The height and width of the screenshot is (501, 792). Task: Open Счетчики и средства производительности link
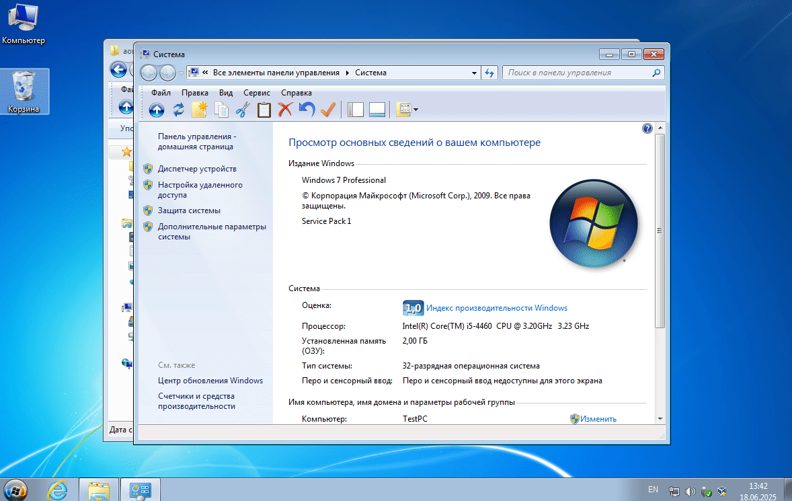(196, 401)
